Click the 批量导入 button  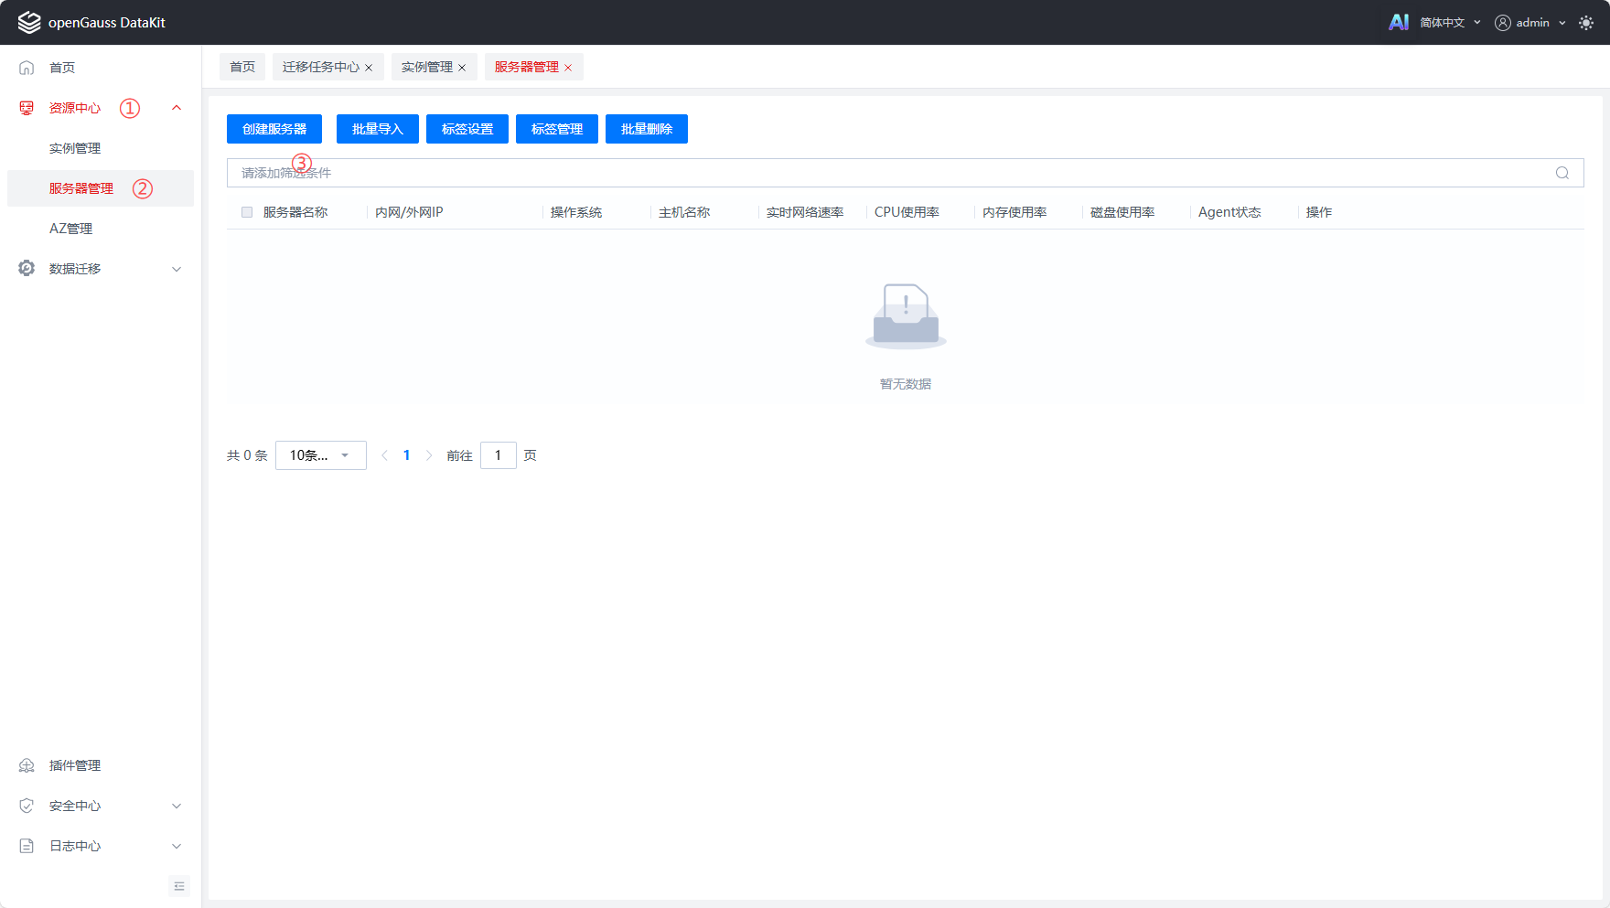pos(378,129)
